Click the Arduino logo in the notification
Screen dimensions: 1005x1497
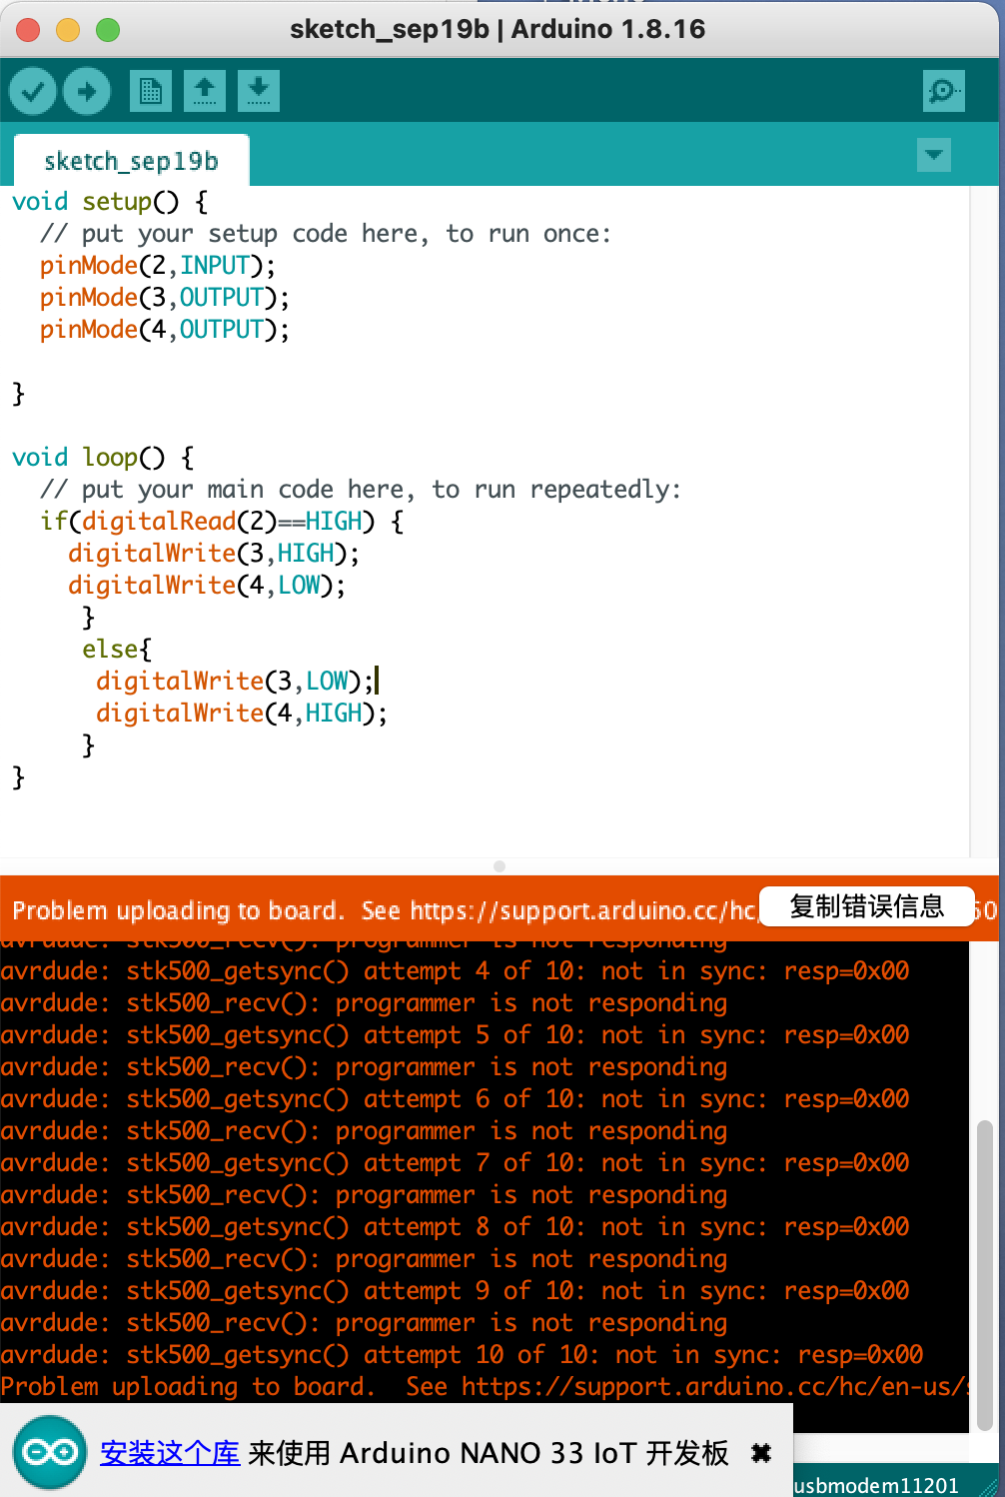pyautogui.click(x=50, y=1452)
